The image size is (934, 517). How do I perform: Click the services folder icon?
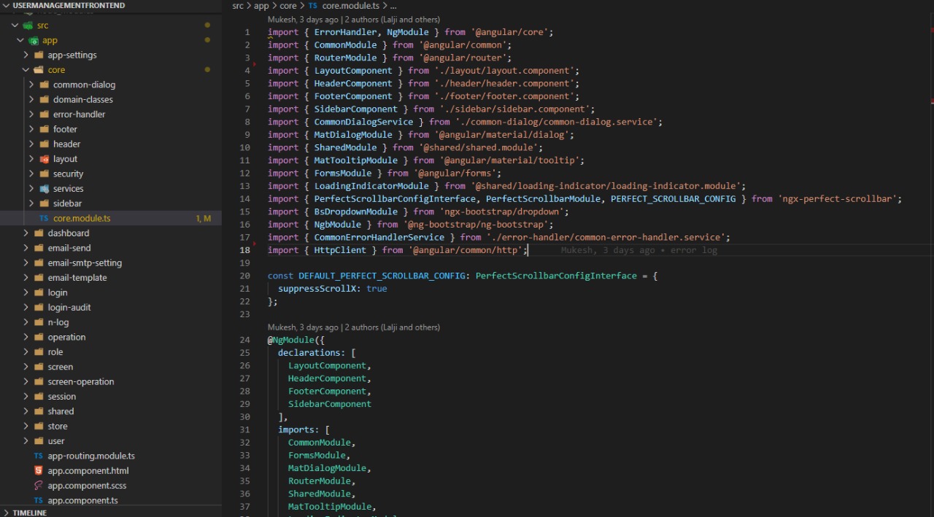click(x=44, y=189)
